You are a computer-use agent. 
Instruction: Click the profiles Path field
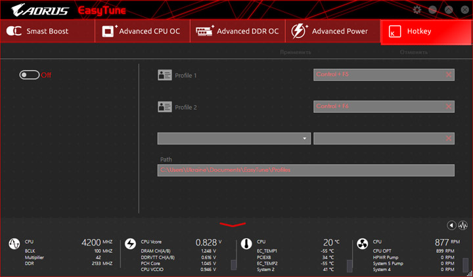click(306, 170)
